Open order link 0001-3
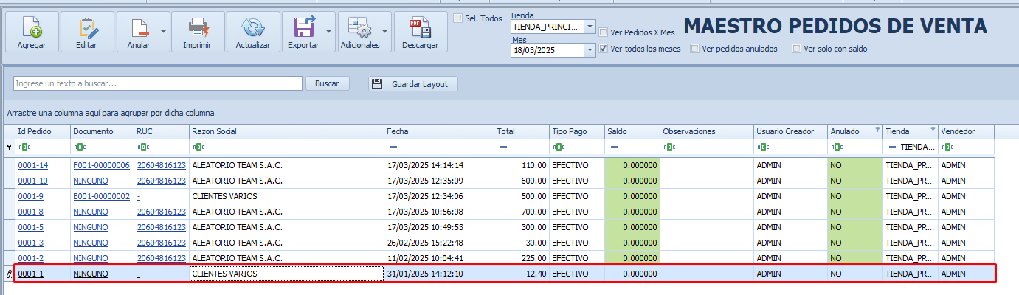Screen dimensions: 1019x295 click(31, 243)
